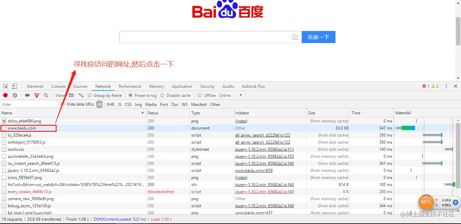Click the red error count indicator
Viewport: 461px width, 224px height.
coord(426,86)
